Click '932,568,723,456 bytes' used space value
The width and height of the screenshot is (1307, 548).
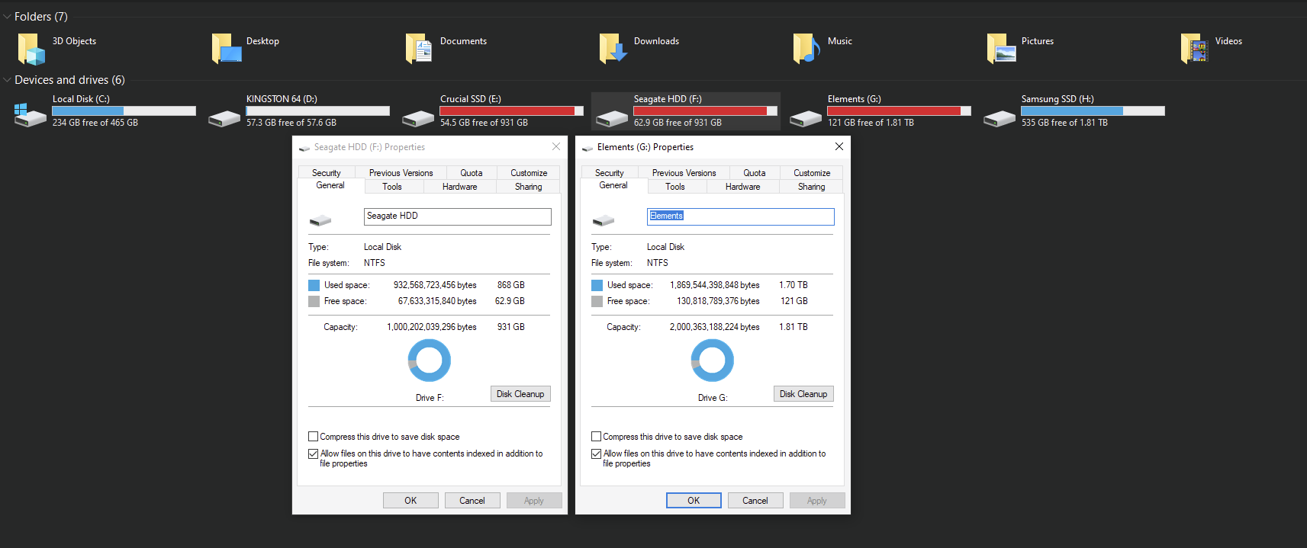pyautogui.click(x=435, y=285)
